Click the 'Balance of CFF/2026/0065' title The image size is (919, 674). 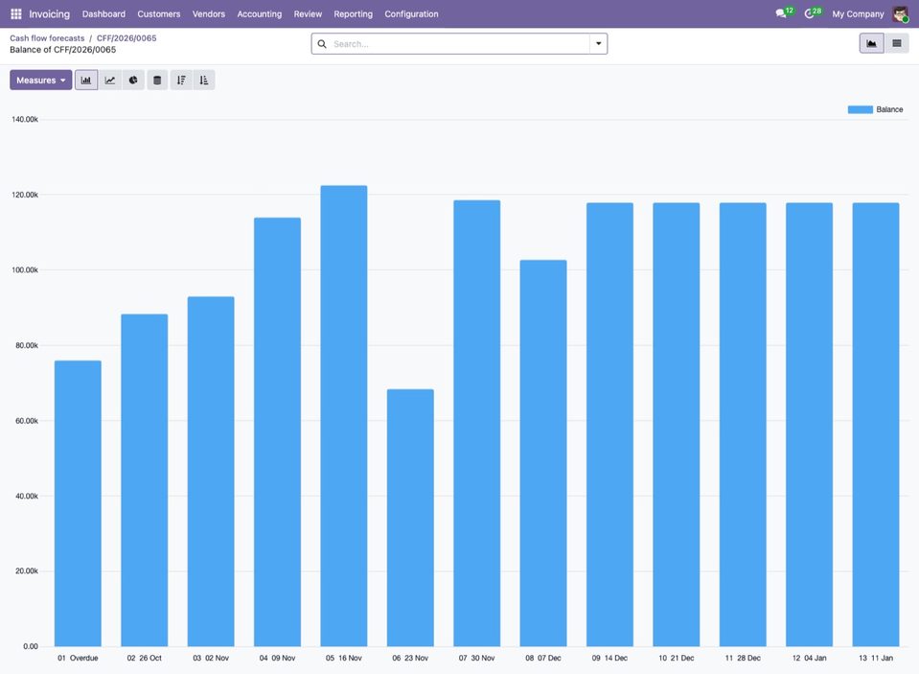coord(62,50)
